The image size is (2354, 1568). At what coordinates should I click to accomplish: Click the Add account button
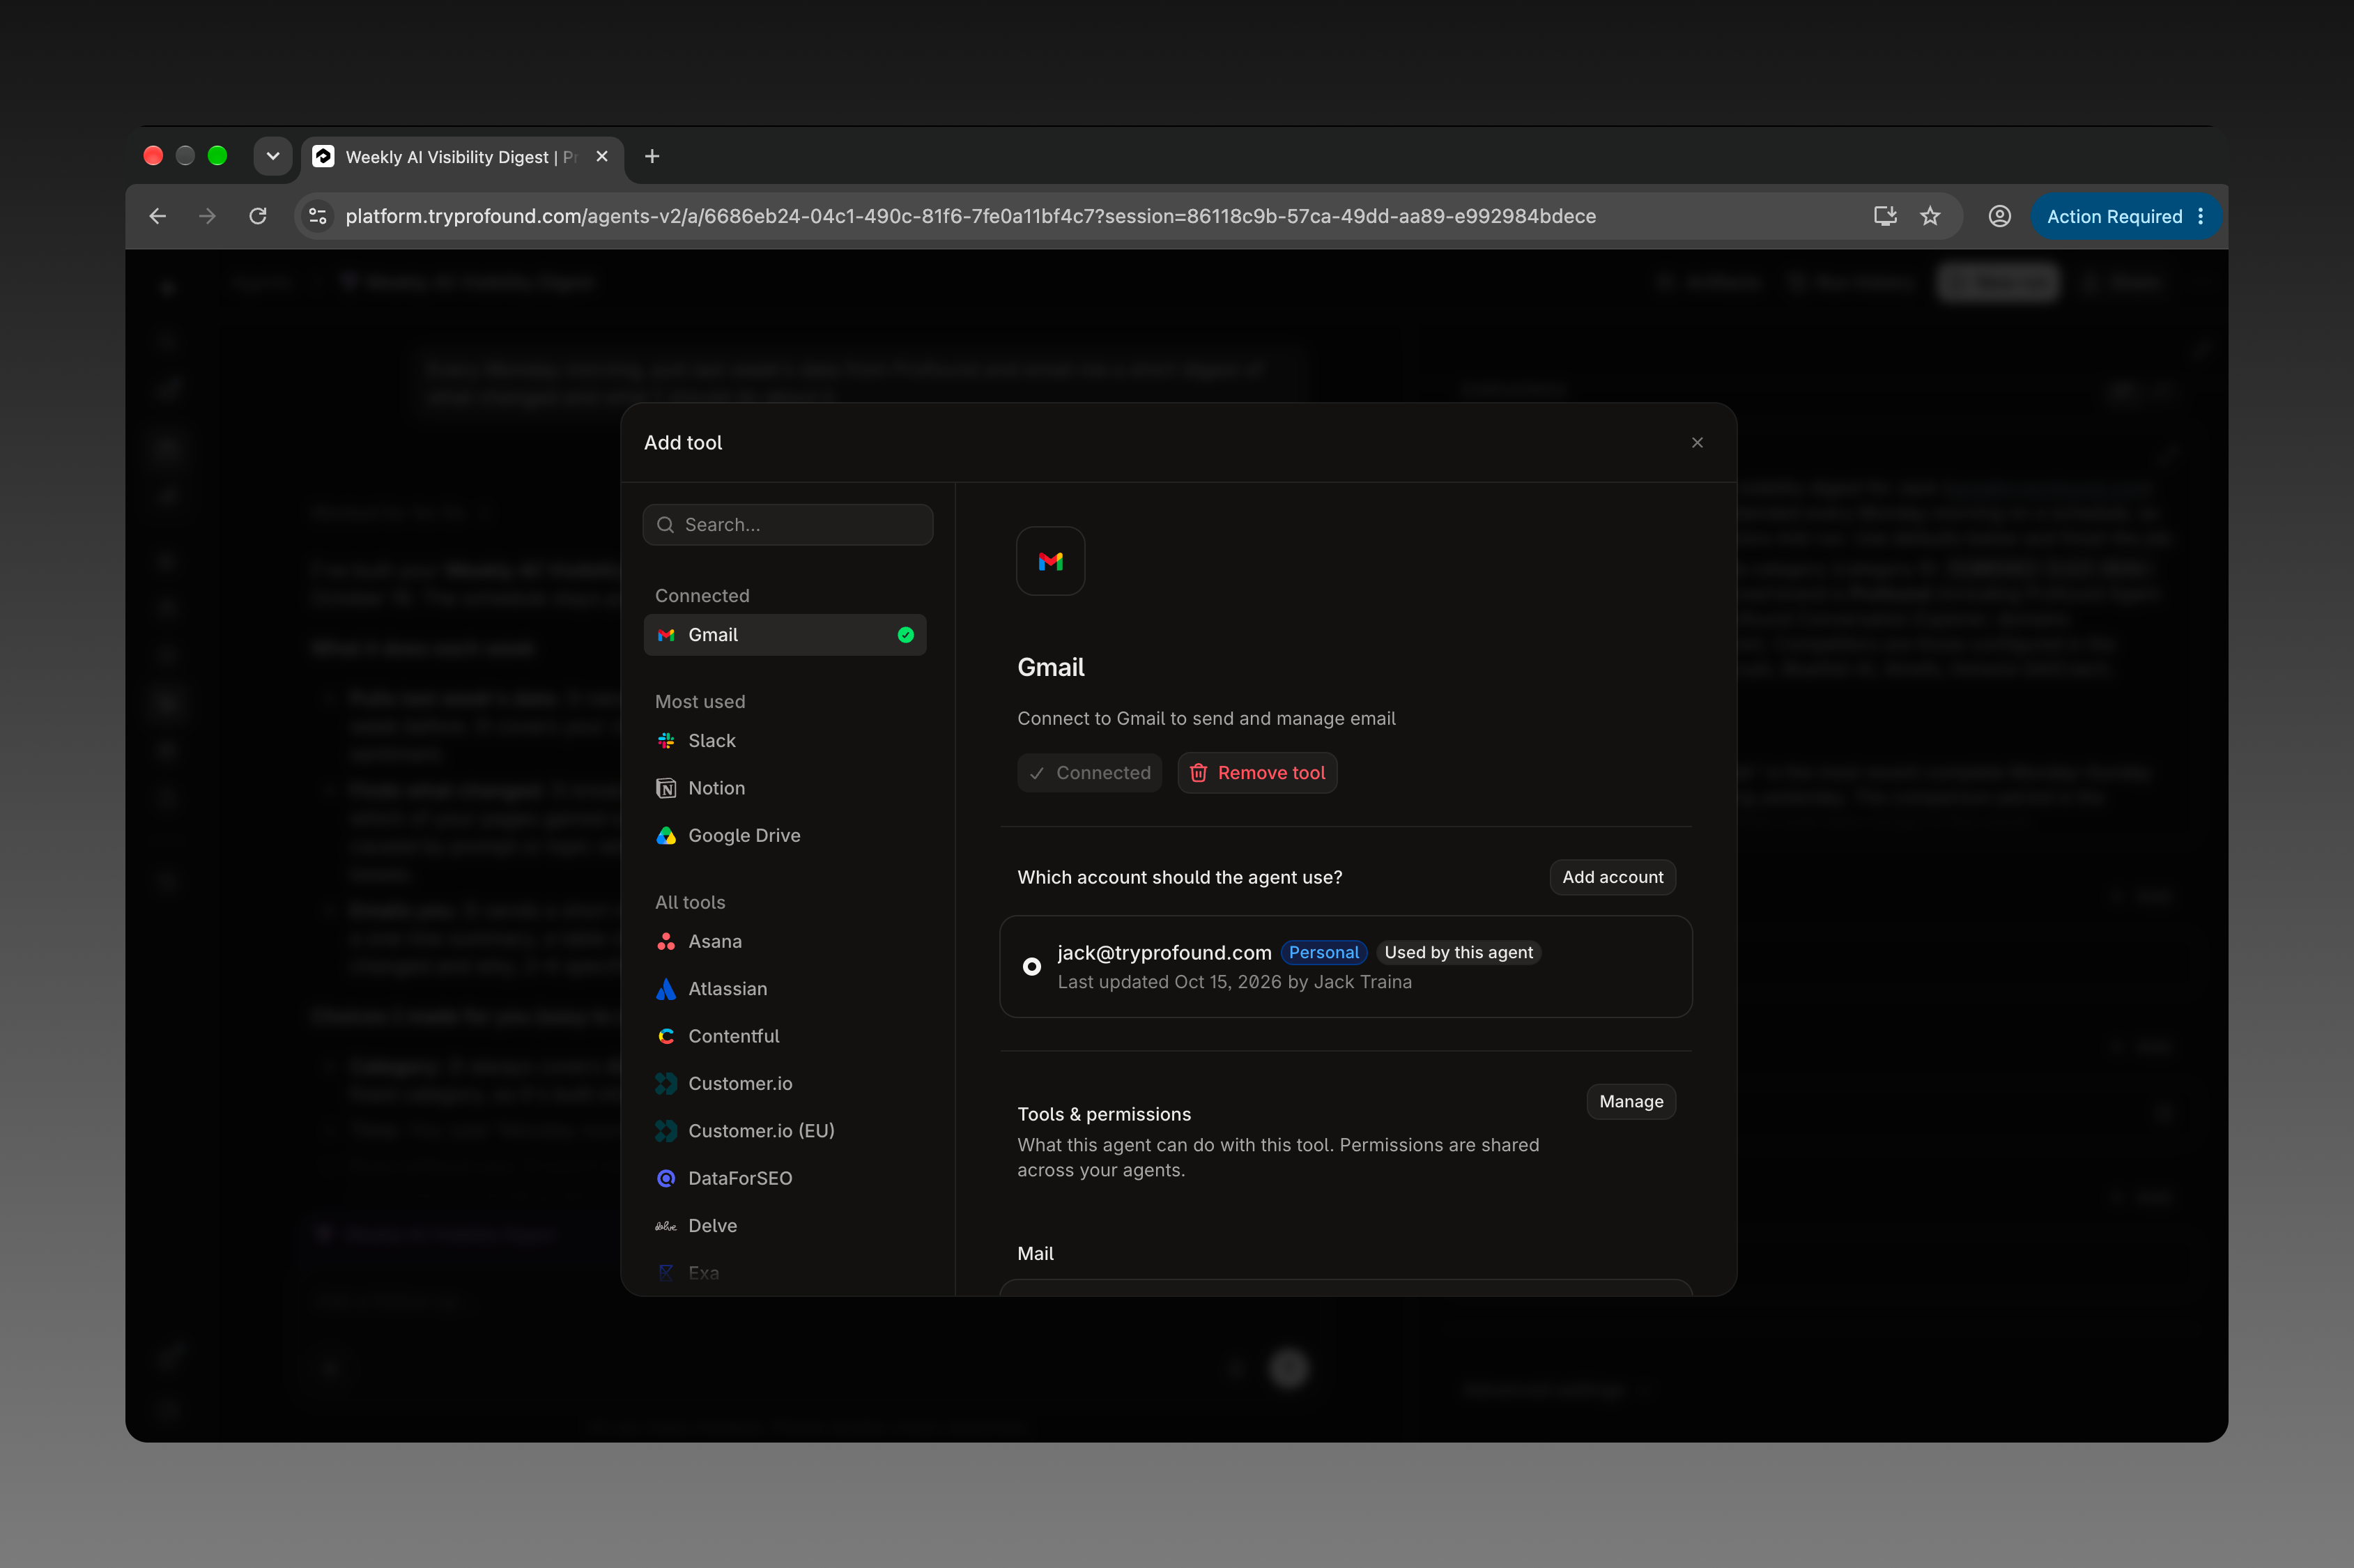(x=1612, y=877)
